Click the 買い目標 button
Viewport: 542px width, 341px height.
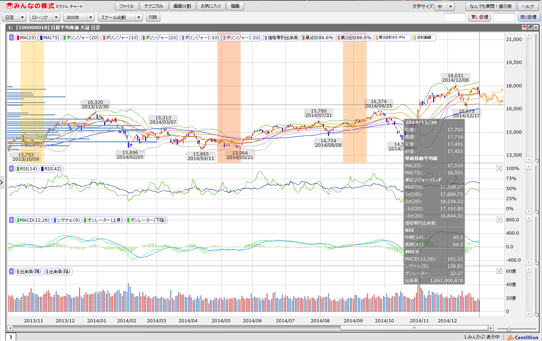tap(480, 17)
